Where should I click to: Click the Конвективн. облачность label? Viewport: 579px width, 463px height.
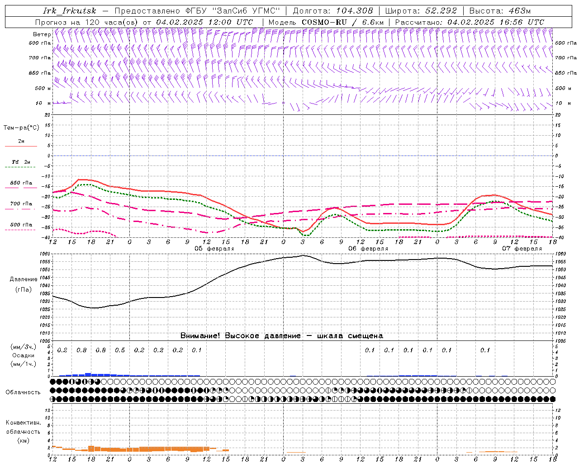(x=23, y=431)
